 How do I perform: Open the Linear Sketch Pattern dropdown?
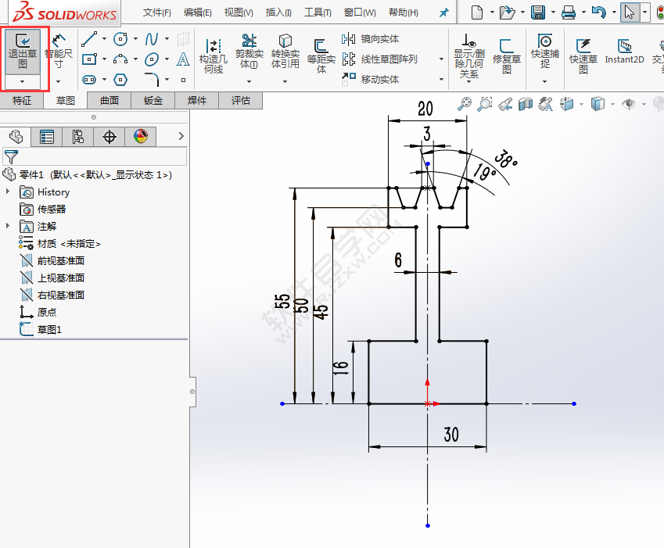(x=442, y=59)
